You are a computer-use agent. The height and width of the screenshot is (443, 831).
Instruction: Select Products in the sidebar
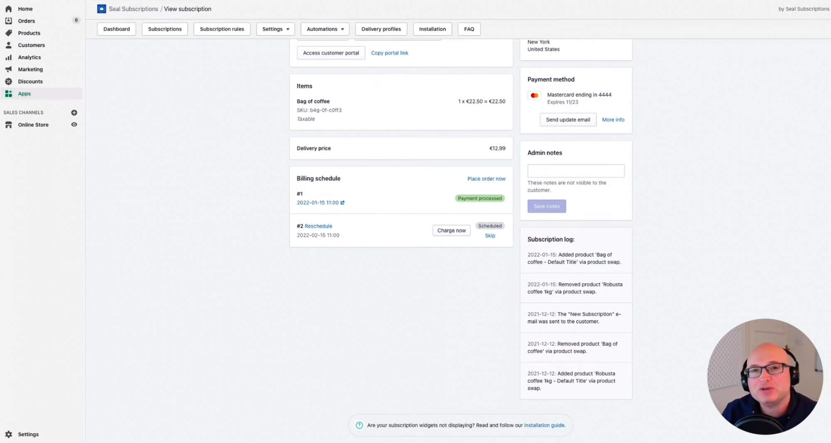coord(29,33)
